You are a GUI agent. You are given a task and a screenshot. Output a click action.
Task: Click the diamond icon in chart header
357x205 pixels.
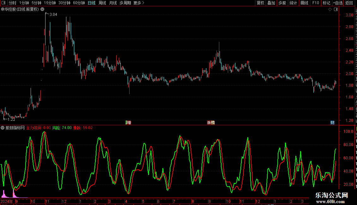tap(330, 9)
